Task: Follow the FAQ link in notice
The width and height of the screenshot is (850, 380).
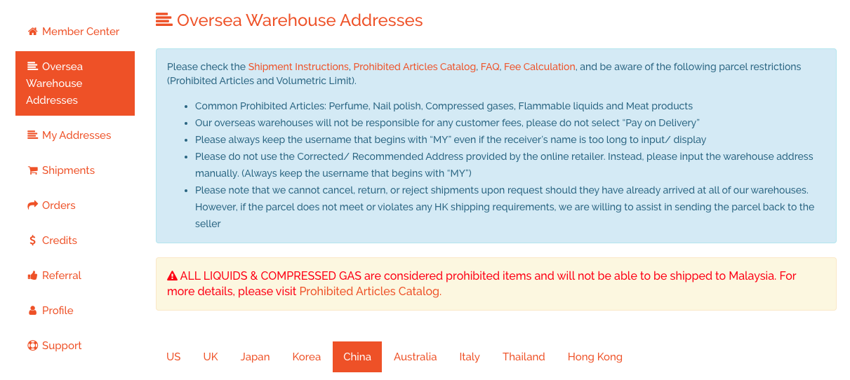Action: click(x=489, y=67)
